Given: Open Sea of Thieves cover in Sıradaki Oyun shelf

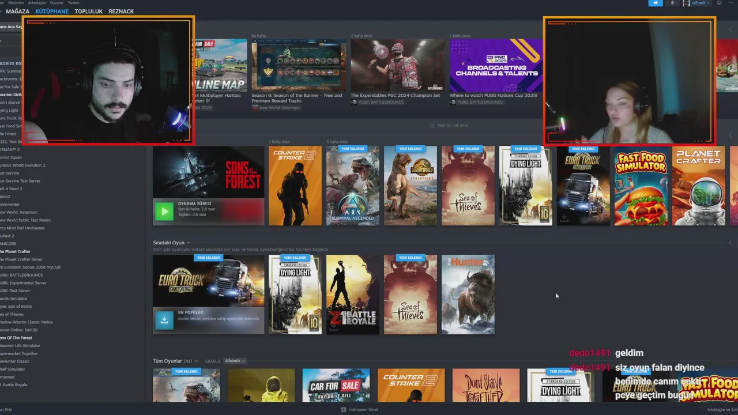Looking at the screenshot, I should (x=410, y=295).
